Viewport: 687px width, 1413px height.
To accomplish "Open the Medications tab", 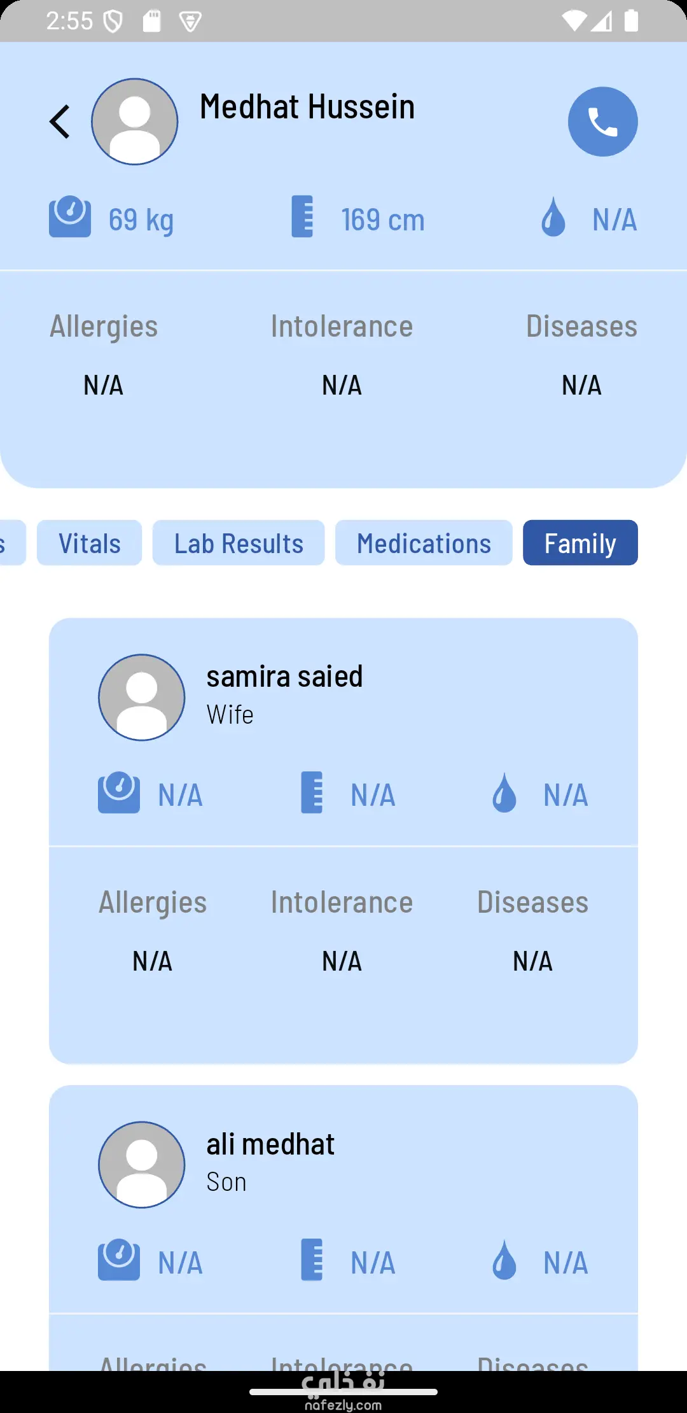I will point(424,543).
